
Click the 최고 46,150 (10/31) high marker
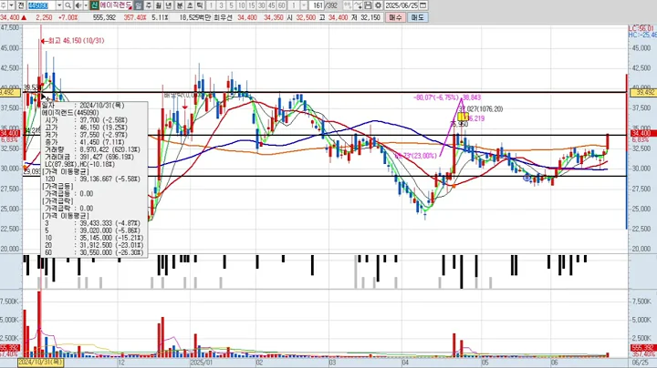[x=73, y=41]
